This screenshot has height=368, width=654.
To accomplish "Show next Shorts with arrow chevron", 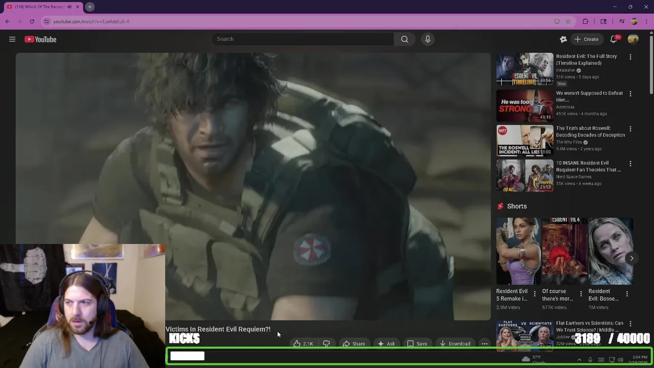I will point(632,258).
